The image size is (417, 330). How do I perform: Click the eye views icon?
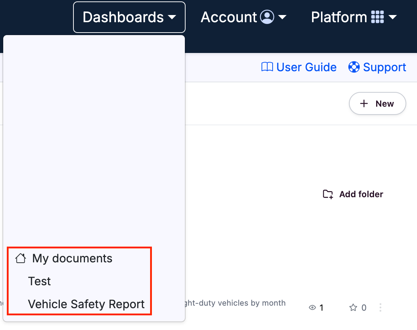click(x=312, y=308)
